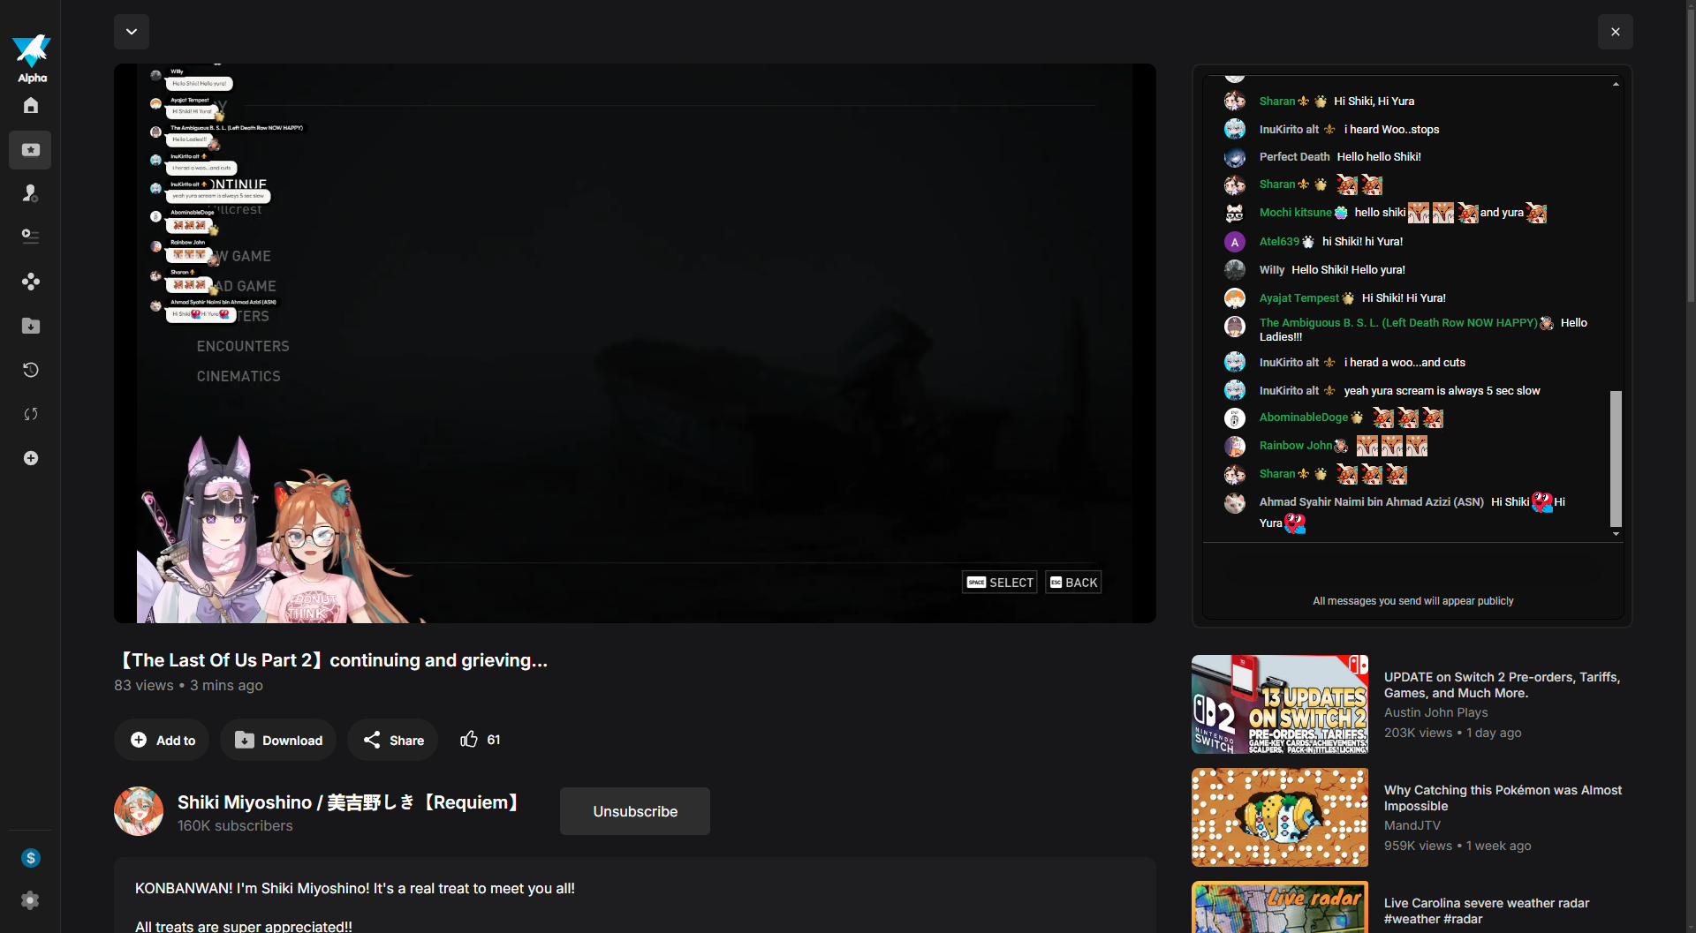Click the 'MandJTV' channel name
Viewport: 1696px width, 933px height.
point(1412,825)
